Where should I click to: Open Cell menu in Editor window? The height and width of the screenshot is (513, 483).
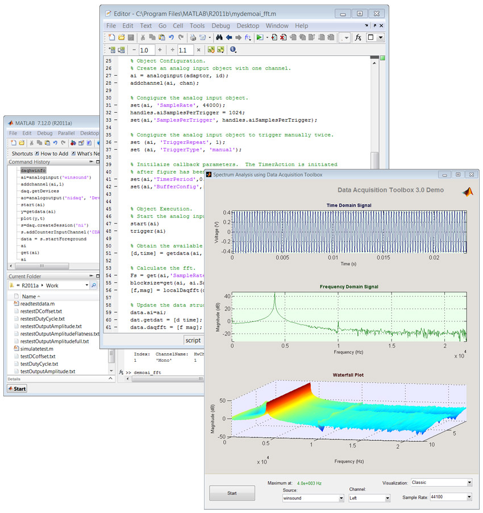(x=178, y=26)
